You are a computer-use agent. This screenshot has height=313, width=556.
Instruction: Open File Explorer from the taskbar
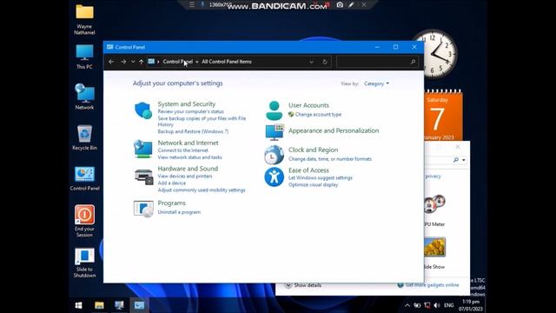99,305
